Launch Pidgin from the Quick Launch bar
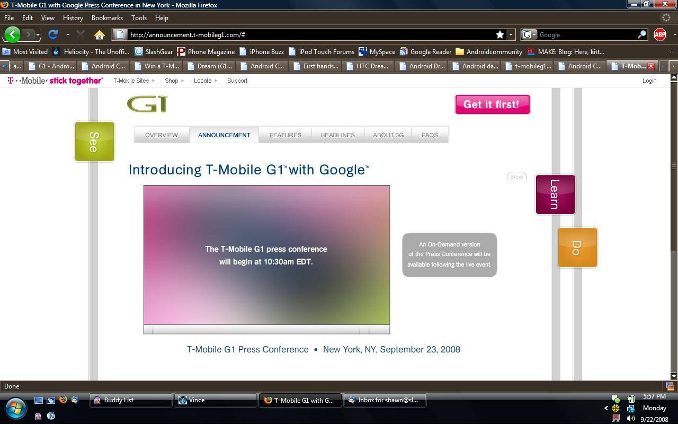The width and height of the screenshot is (678, 424). click(x=38, y=416)
